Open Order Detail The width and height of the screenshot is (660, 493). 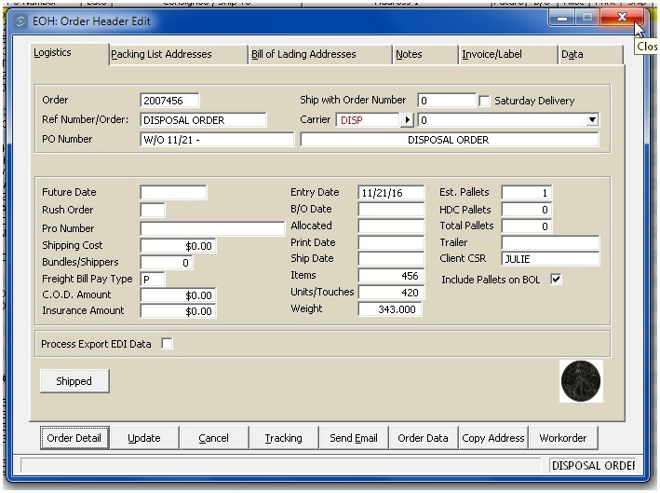point(74,438)
